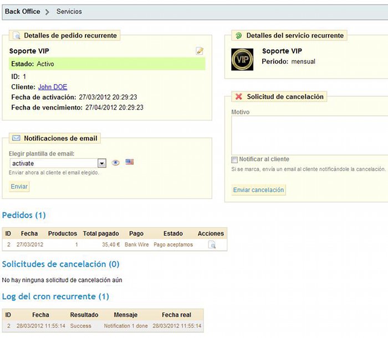Image resolution: width=388 pixels, height=338 pixels.
Task: Click the Fecha de vencimiento value
Action: [114, 107]
